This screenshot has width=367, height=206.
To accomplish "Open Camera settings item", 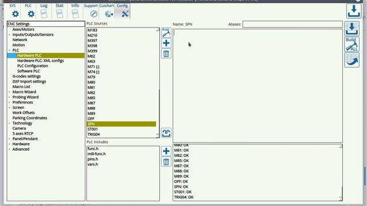I will pyautogui.click(x=19, y=128).
